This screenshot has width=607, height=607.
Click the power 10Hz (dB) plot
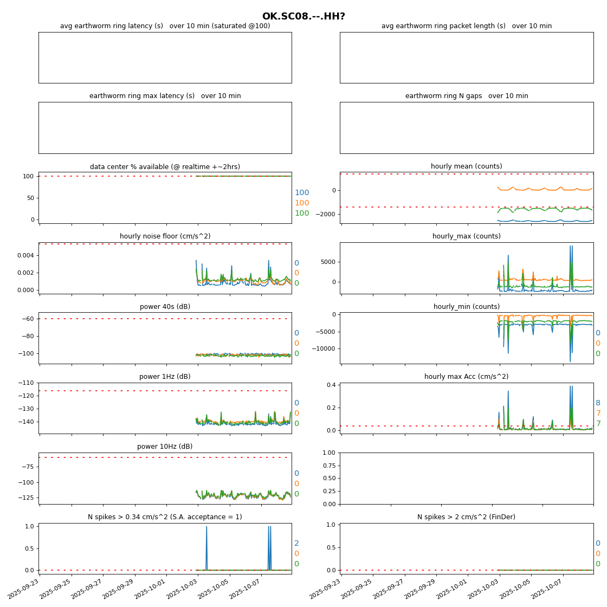pos(165,478)
